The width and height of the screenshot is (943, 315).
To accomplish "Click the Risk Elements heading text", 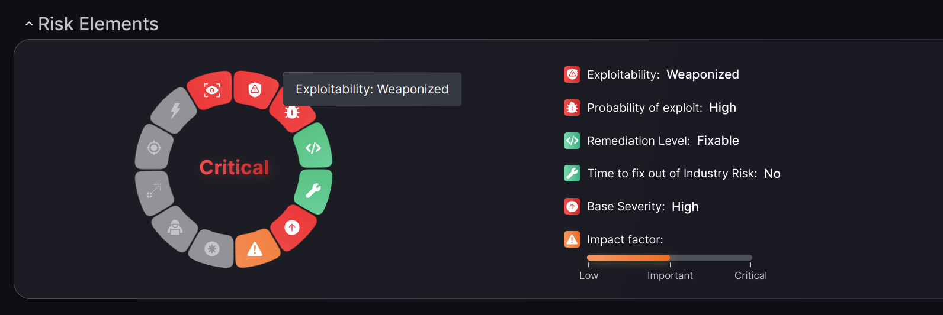I will (x=98, y=24).
